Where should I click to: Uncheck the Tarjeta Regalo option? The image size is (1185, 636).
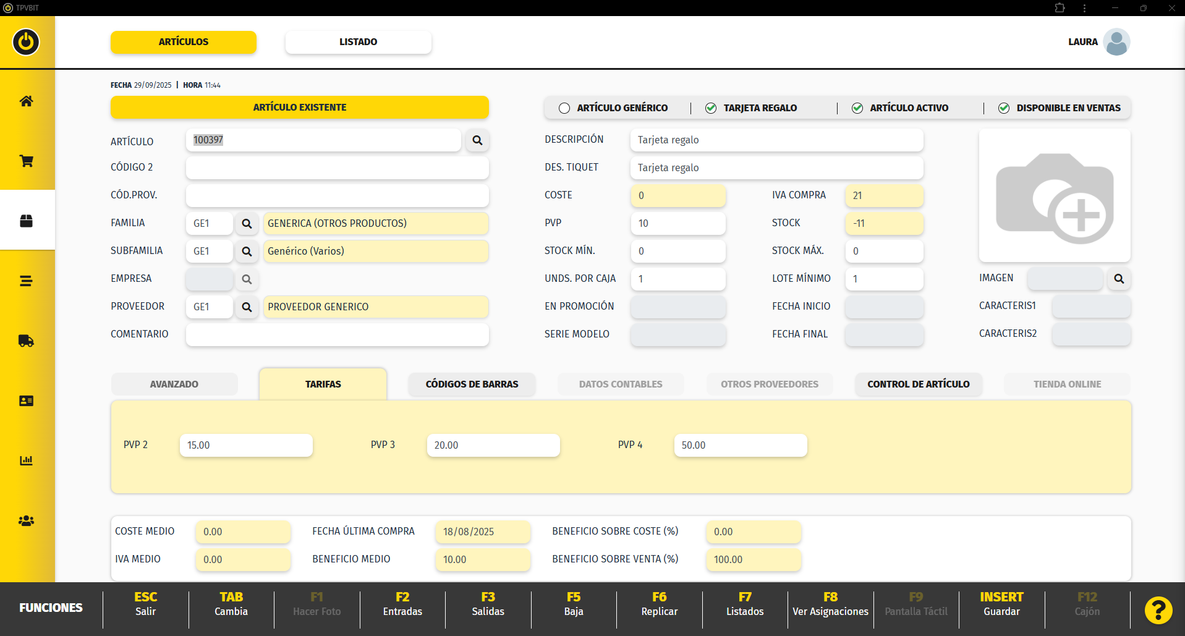click(x=711, y=108)
